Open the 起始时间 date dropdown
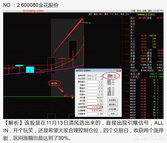 coord(102,76)
